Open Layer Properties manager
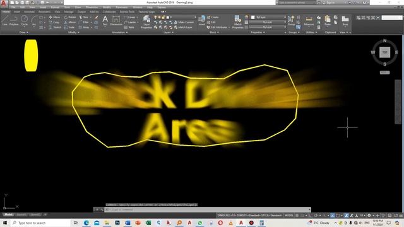 tap(146, 21)
